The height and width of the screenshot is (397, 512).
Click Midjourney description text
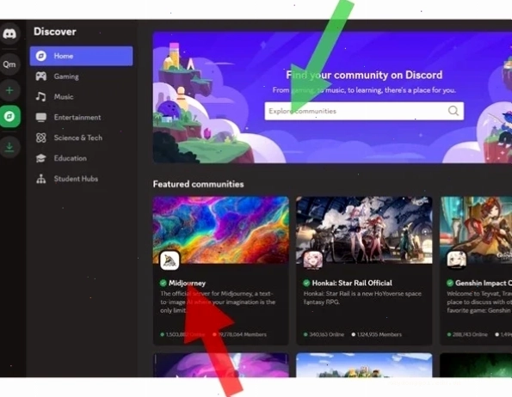(218, 302)
